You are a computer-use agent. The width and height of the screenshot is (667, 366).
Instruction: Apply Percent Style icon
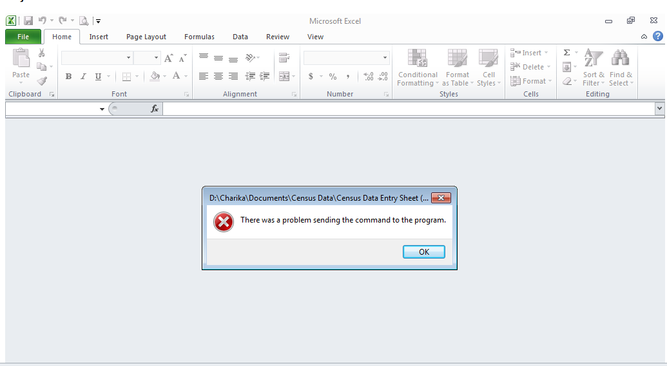(x=333, y=77)
